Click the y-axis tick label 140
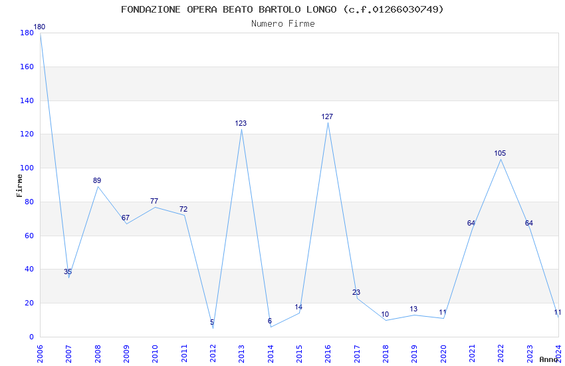Screen dimensions: 565x366 [x=27, y=100]
